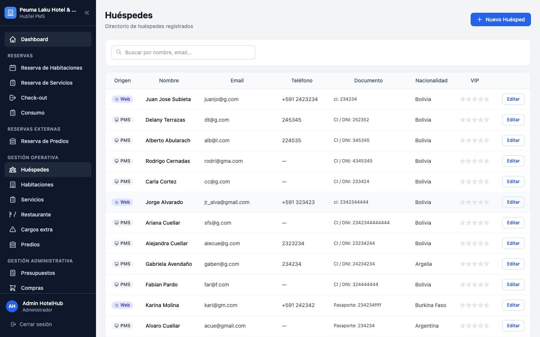Set VIP stars for Delany Terrazas
This screenshot has height=337, width=540.
pos(475,120)
